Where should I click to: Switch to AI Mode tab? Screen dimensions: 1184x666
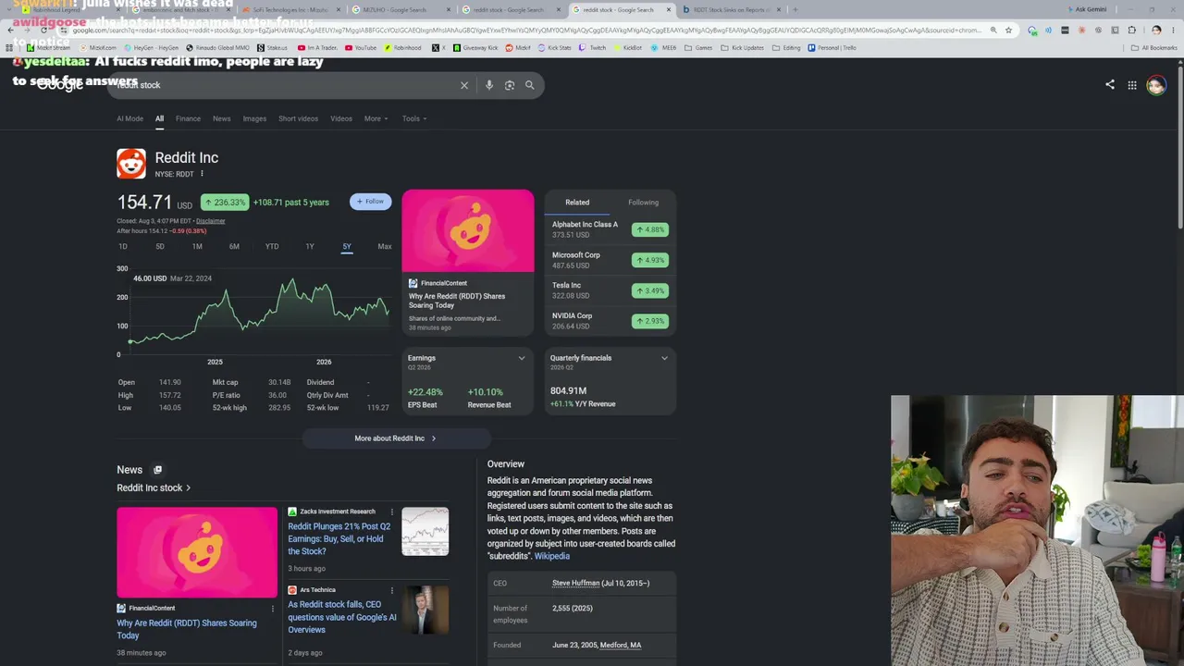129,118
